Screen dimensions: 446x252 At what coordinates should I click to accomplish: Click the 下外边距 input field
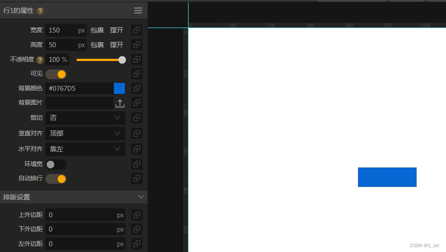tap(85, 229)
